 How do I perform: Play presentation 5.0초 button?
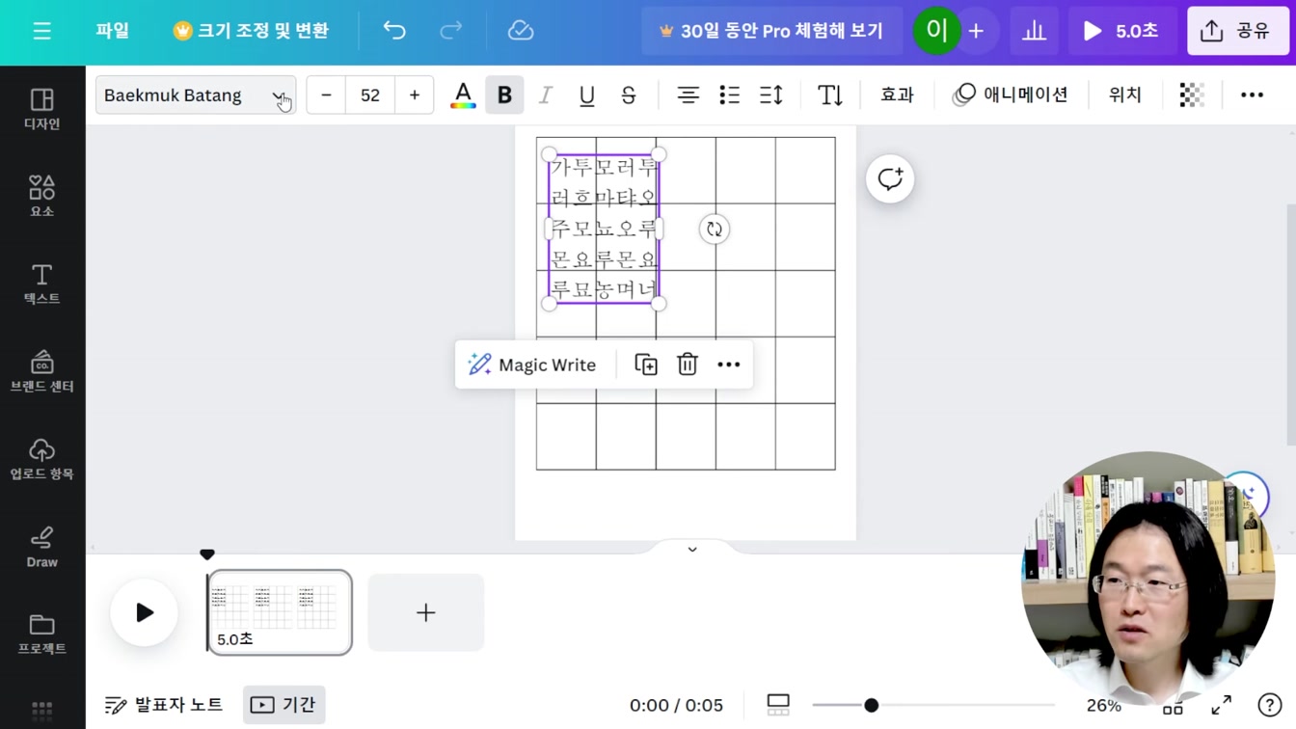click(x=1121, y=31)
